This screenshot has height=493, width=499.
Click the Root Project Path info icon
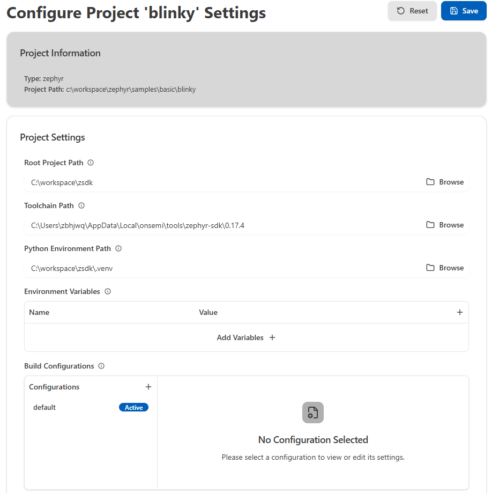pyautogui.click(x=91, y=163)
